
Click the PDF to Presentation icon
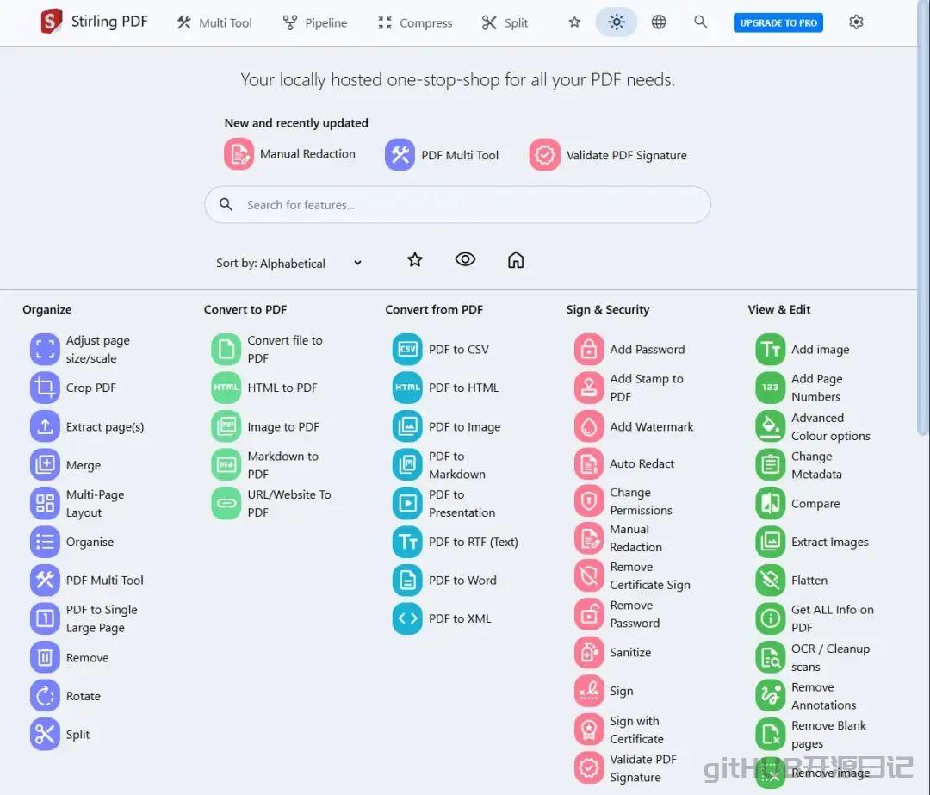(407, 503)
